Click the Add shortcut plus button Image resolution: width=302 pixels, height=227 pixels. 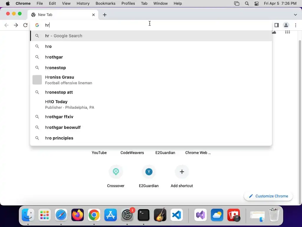pos(182,172)
